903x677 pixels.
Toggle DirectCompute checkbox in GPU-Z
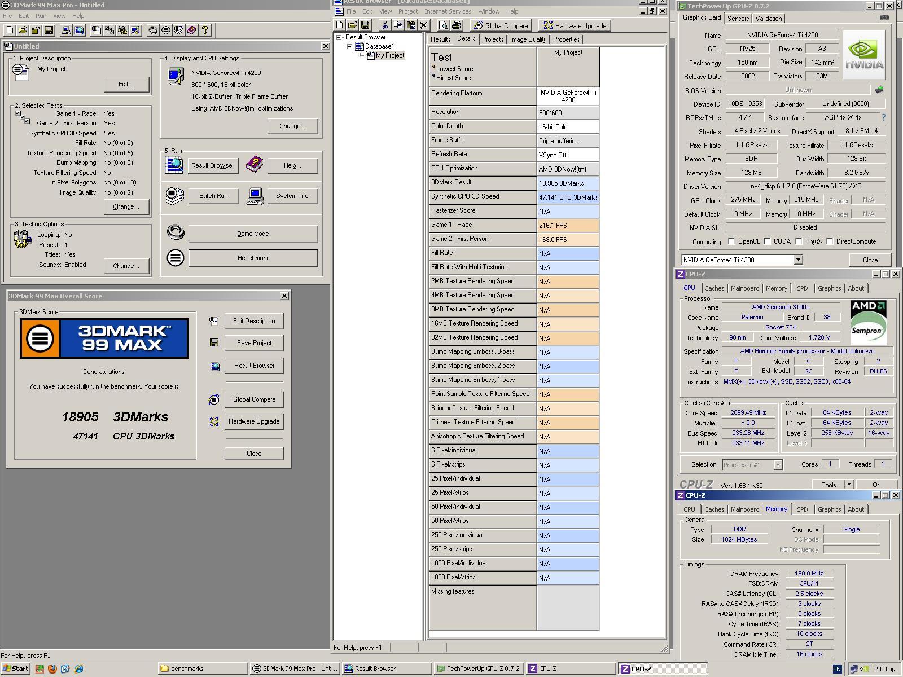pyautogui.click(x=830, y=241)
